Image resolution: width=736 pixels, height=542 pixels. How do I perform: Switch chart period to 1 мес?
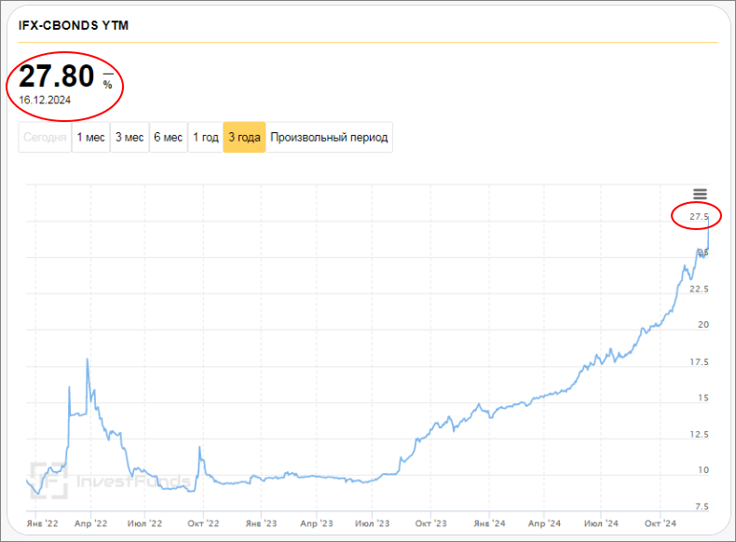(90, 138)
